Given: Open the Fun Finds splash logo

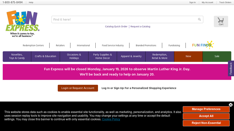Looking at the screenshot, I should tap(203, 45).
